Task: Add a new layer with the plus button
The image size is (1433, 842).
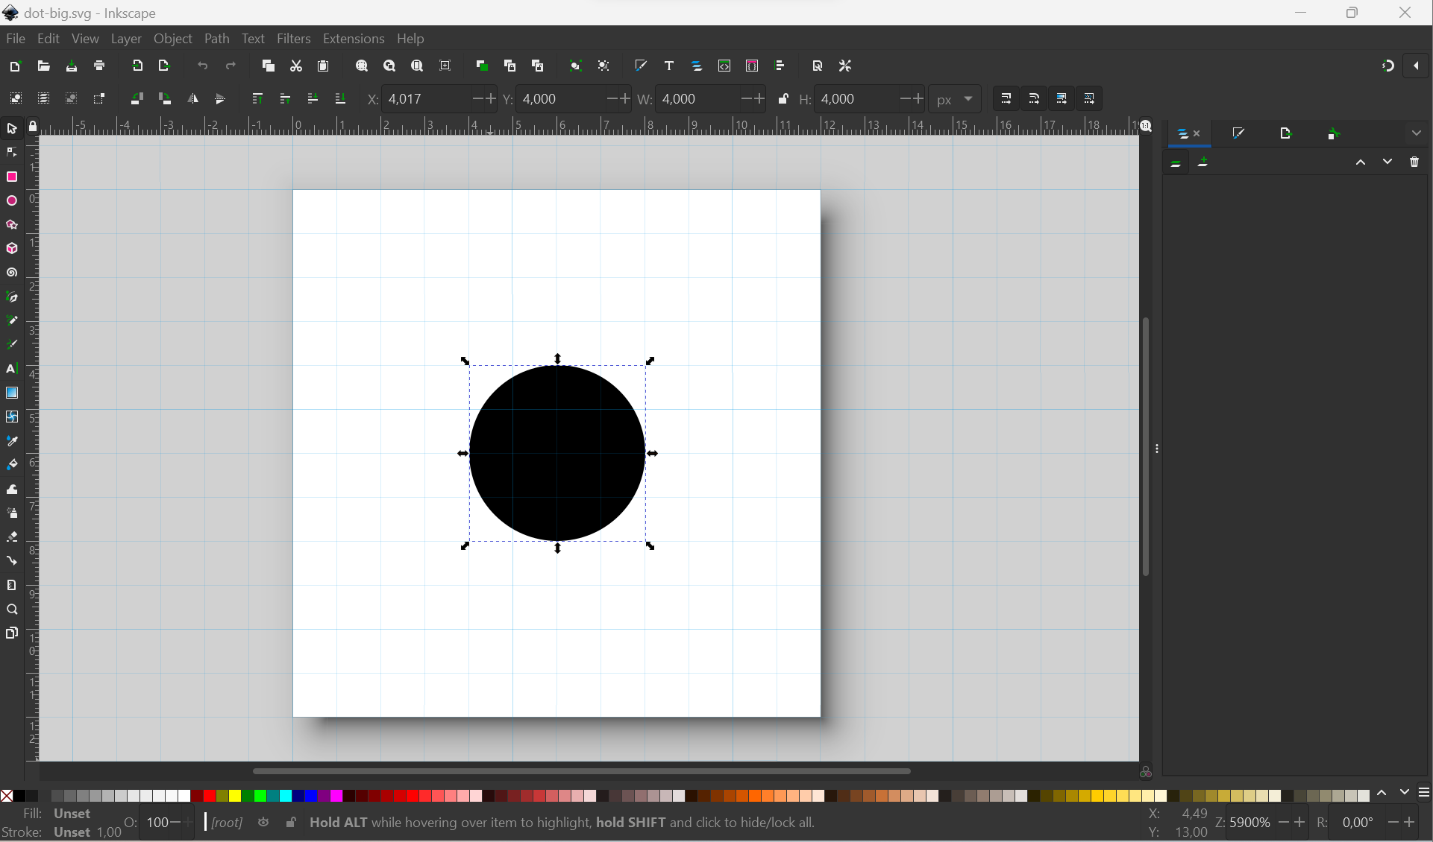Action: (x=1204, y=162)
